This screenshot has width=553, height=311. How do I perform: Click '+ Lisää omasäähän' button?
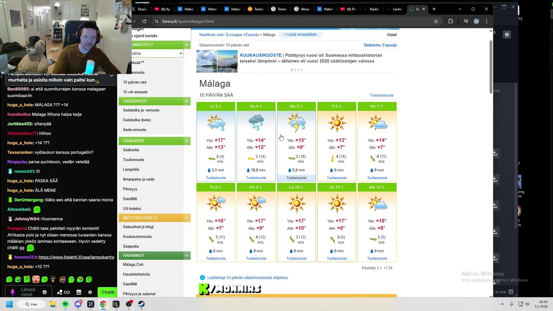(300, 35)
